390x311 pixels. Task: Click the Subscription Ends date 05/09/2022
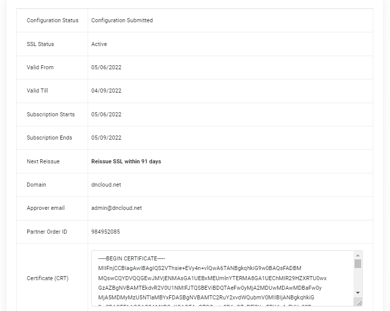pyautogui.click(x=106, y=138)
